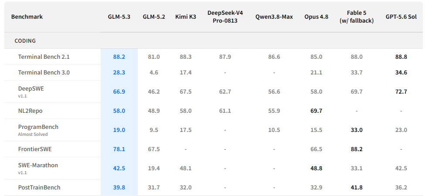Select the DeepSeek score 87.9
428x196 pixels.
225,57
